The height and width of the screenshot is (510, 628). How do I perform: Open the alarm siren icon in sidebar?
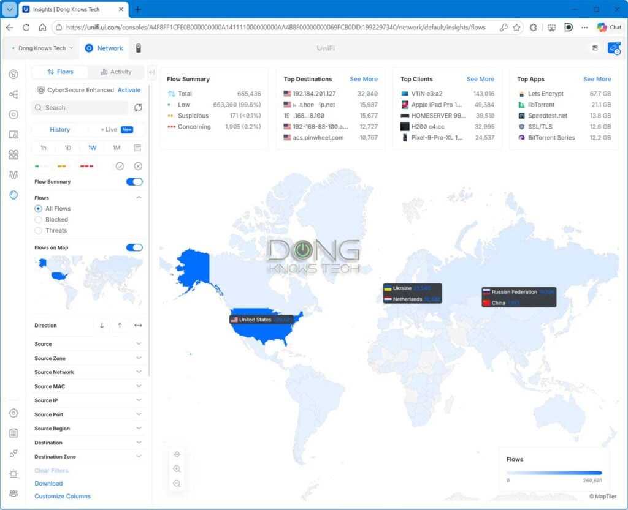pyautogui.click(x=13, y=474)
